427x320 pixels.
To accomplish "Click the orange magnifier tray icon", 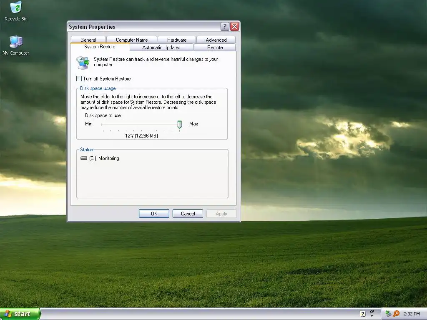I will pos(396,314).
